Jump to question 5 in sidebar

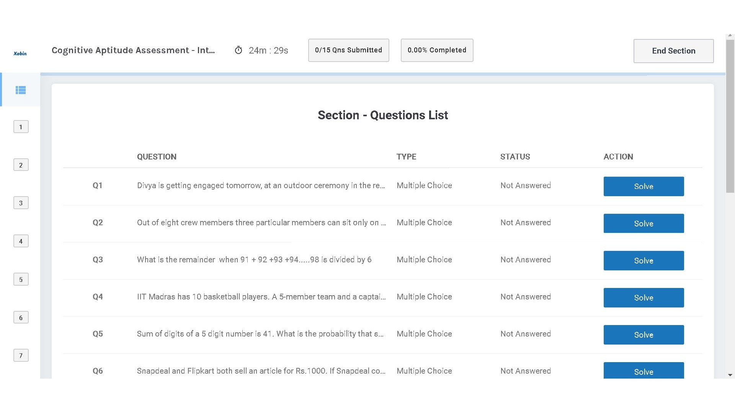pyautogui.click(x=21, y=280)
